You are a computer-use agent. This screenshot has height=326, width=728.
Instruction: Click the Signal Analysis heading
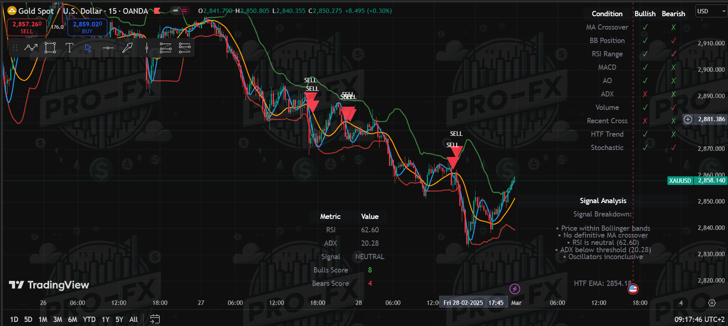[603, 201]
